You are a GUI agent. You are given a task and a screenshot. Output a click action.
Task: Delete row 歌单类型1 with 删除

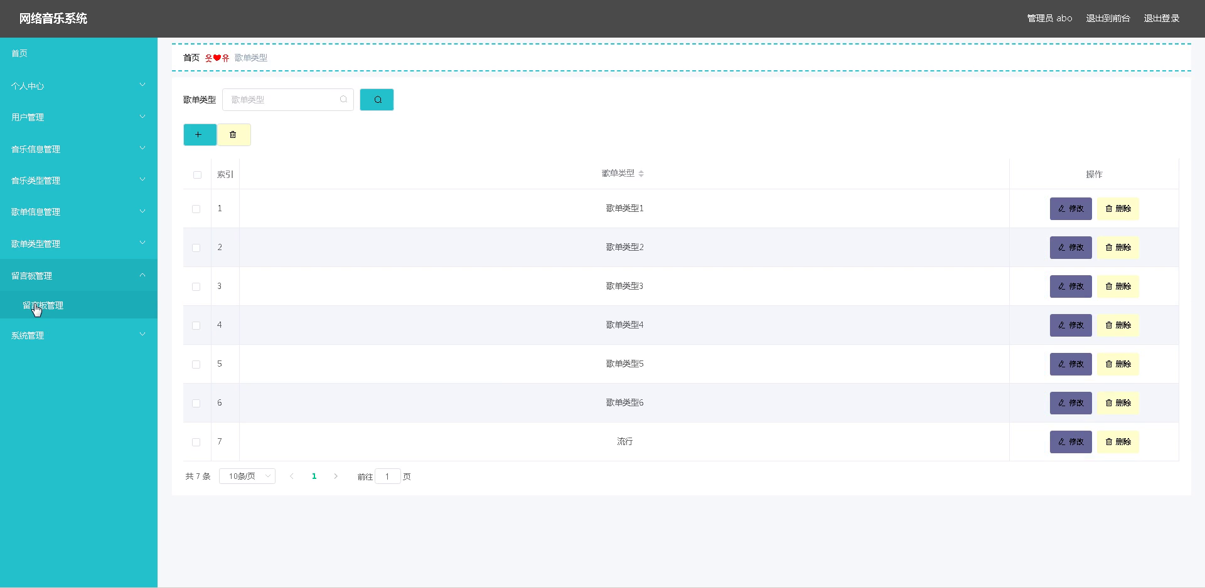coord(1118,209)
